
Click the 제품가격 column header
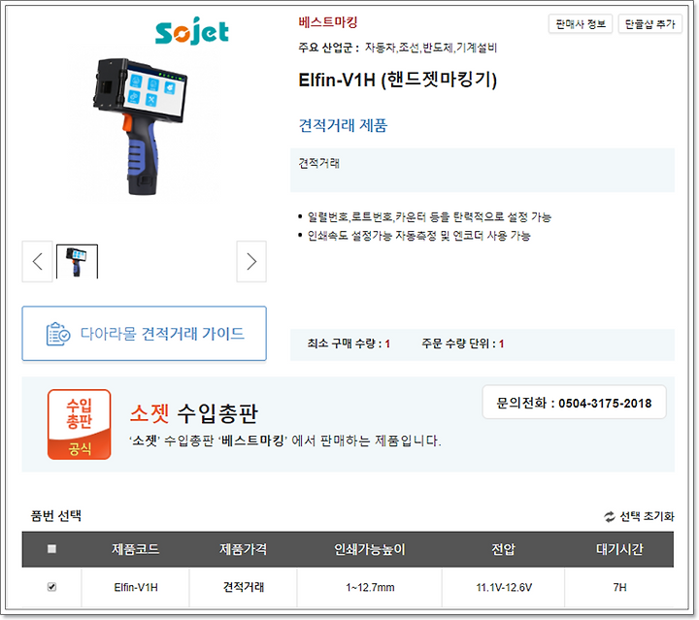pos(243,549)
